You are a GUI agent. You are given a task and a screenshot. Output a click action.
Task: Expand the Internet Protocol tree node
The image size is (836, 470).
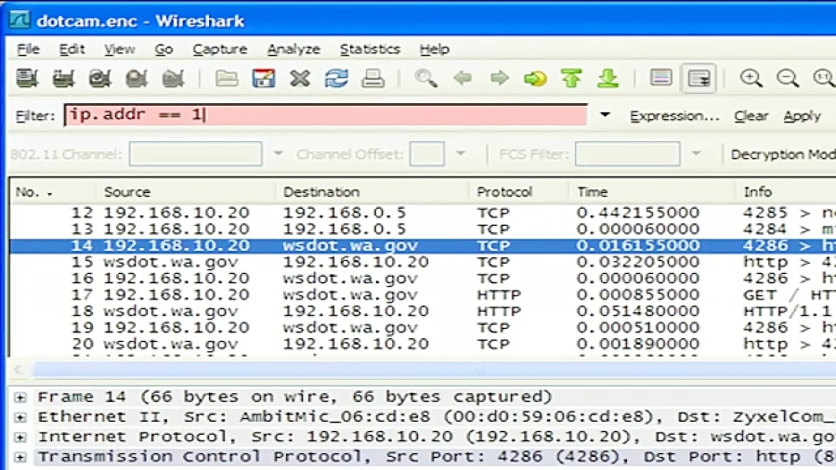click(20, 437)
